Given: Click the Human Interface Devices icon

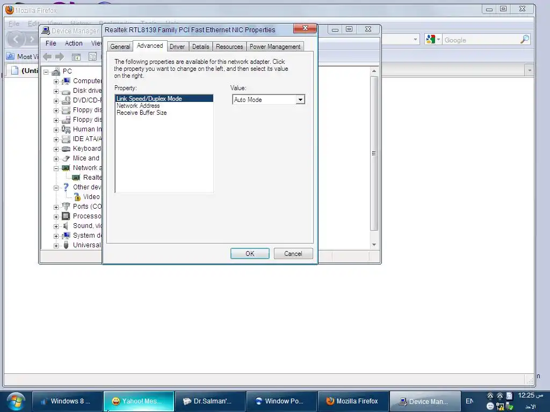Looking at the screenshot, I should 66,129.
